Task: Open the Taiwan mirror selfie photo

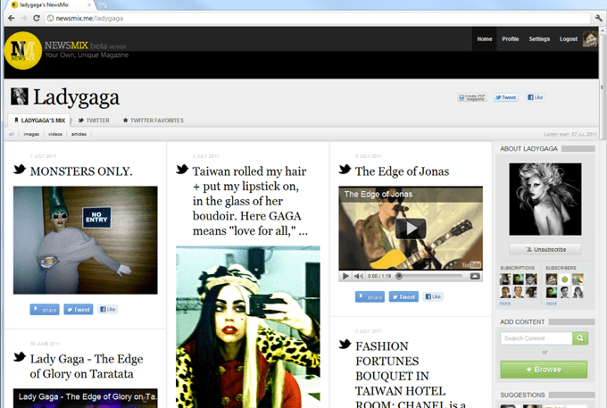Action: [248, 327]
